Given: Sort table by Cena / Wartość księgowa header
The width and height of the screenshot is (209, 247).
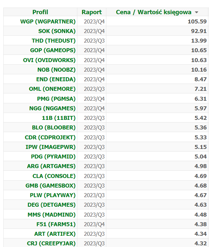Looking at the screenshot, I should click(x=154, y=12).
